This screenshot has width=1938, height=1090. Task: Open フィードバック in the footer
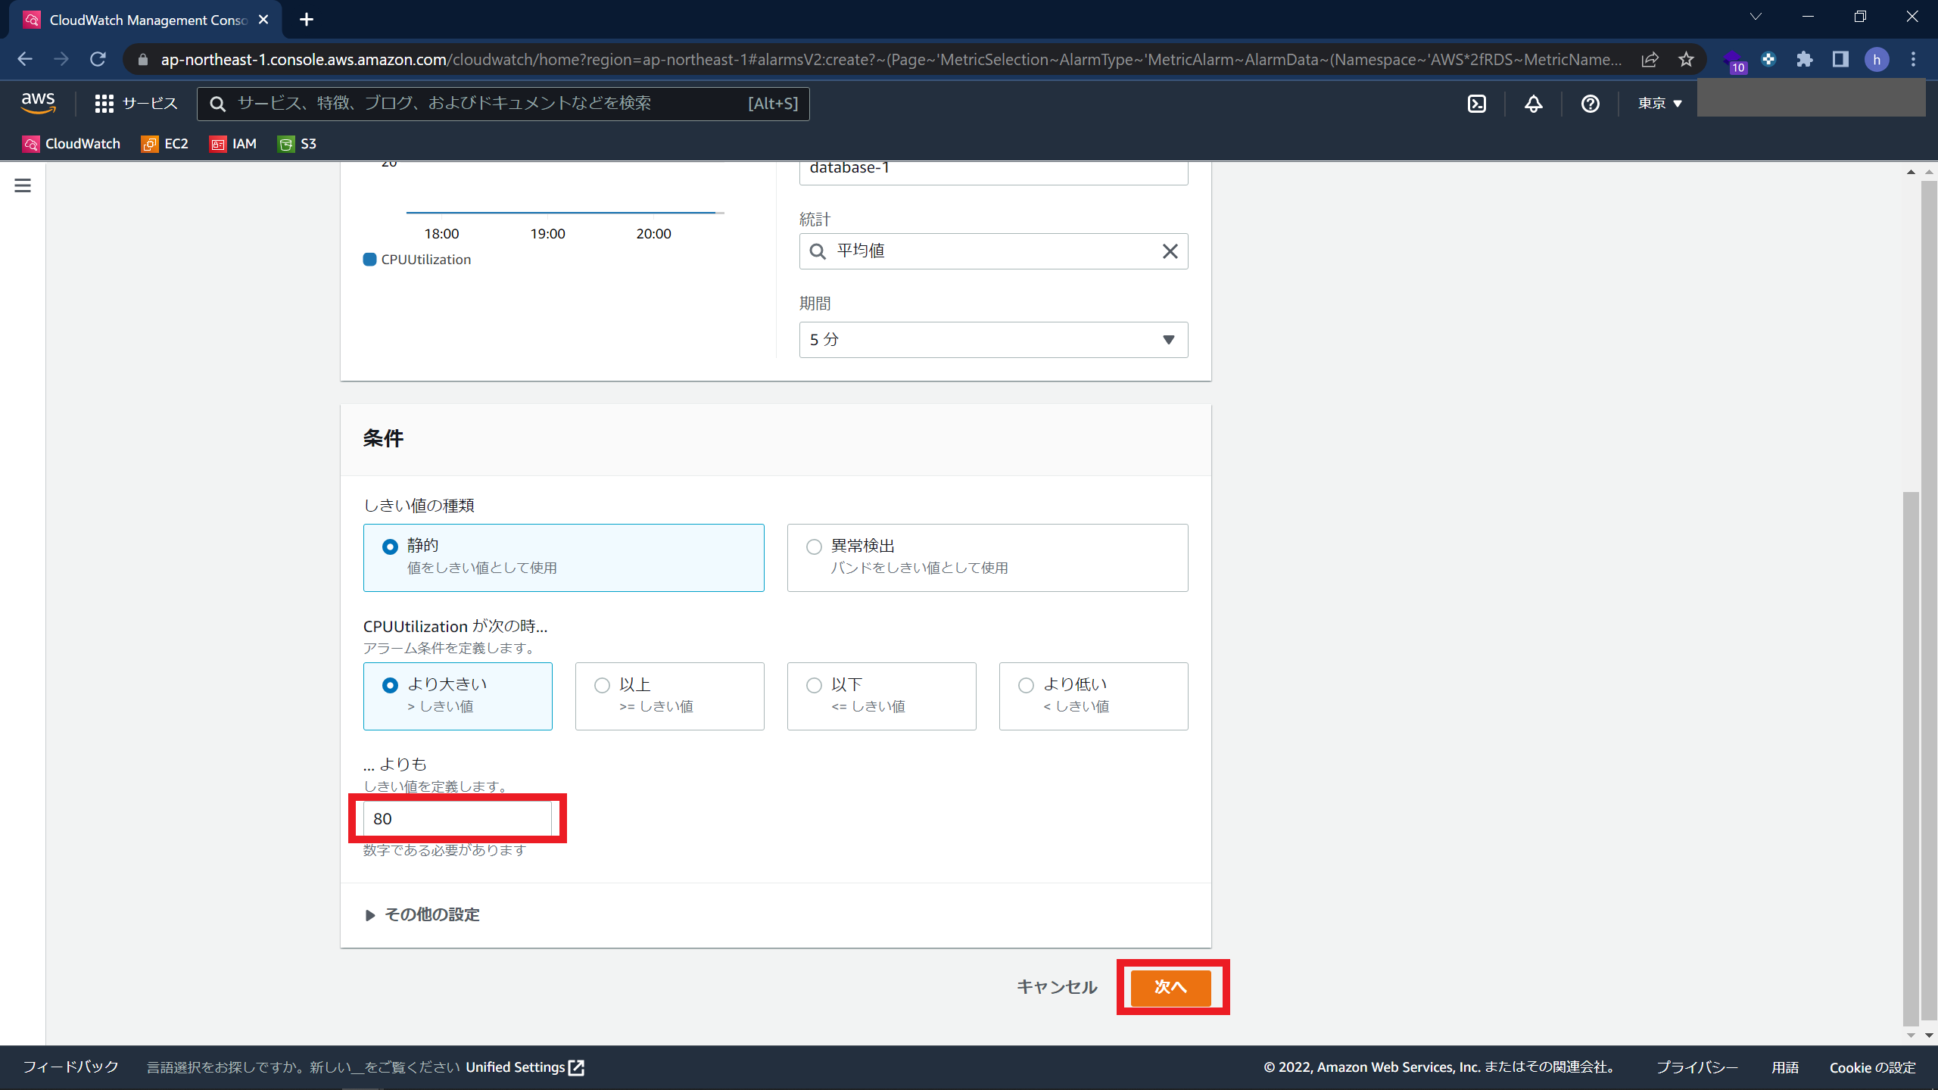tap(70, 1067)
